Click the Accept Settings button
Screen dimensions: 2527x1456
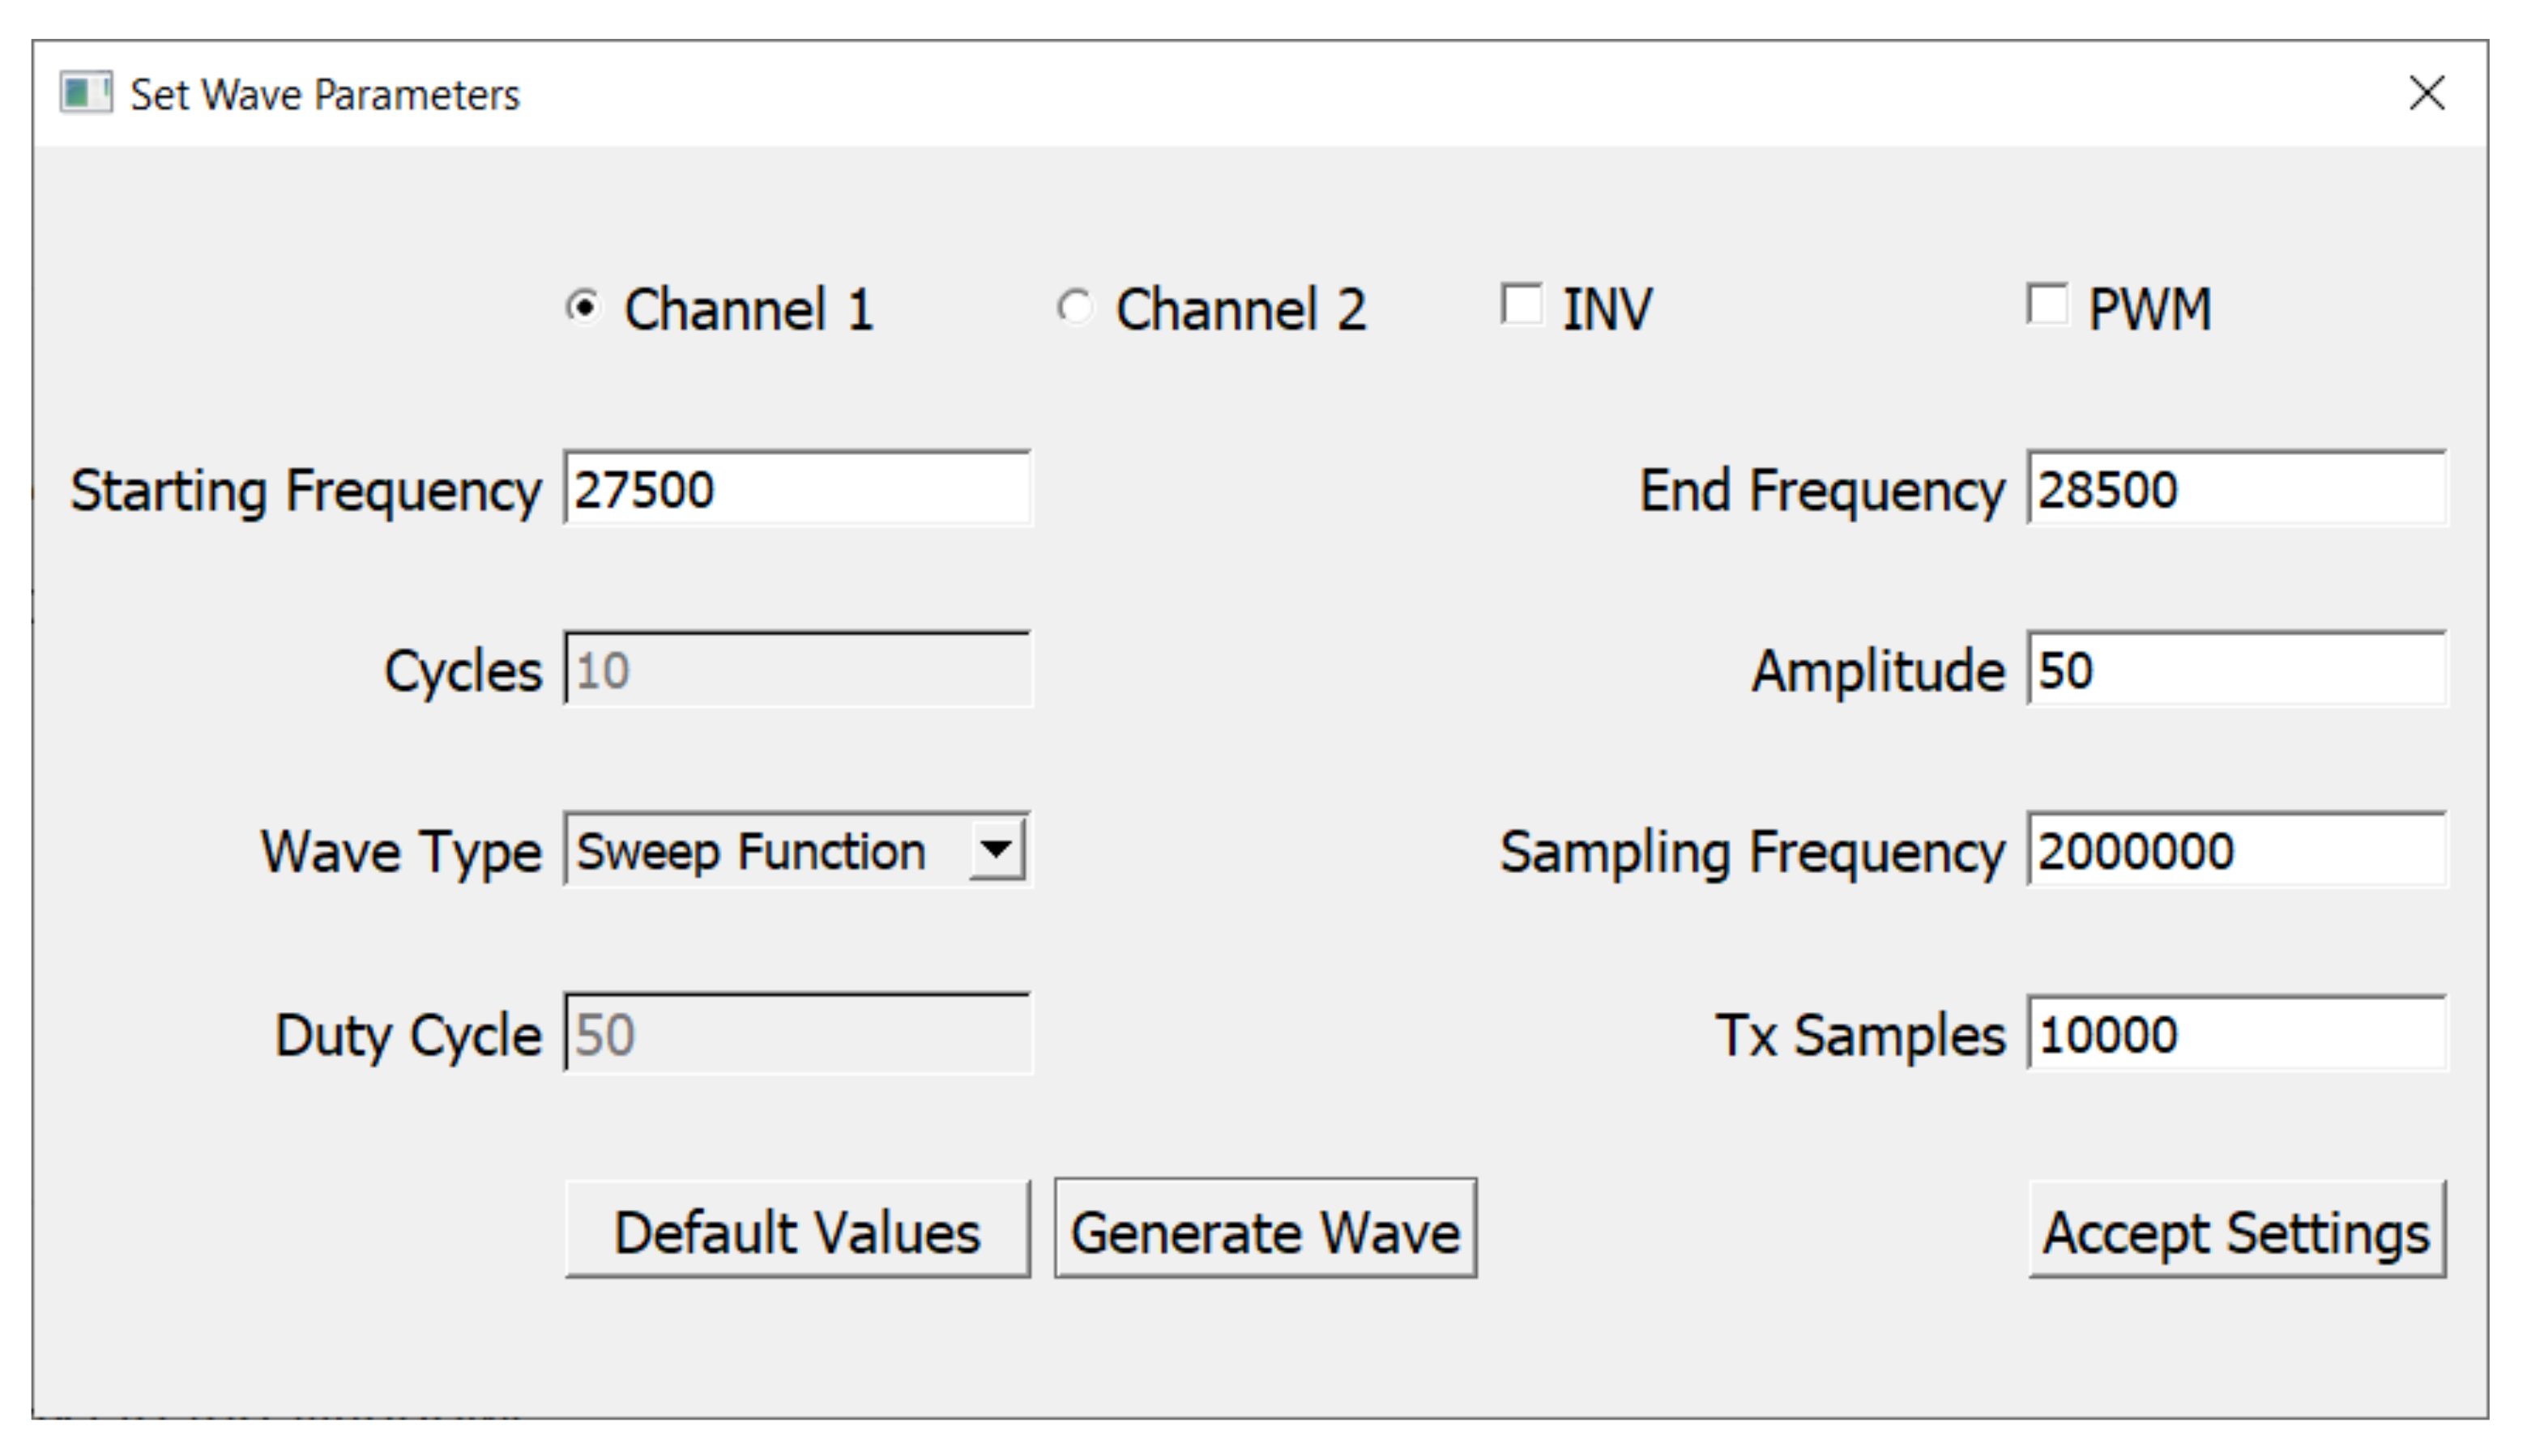click(2236, 1230)
